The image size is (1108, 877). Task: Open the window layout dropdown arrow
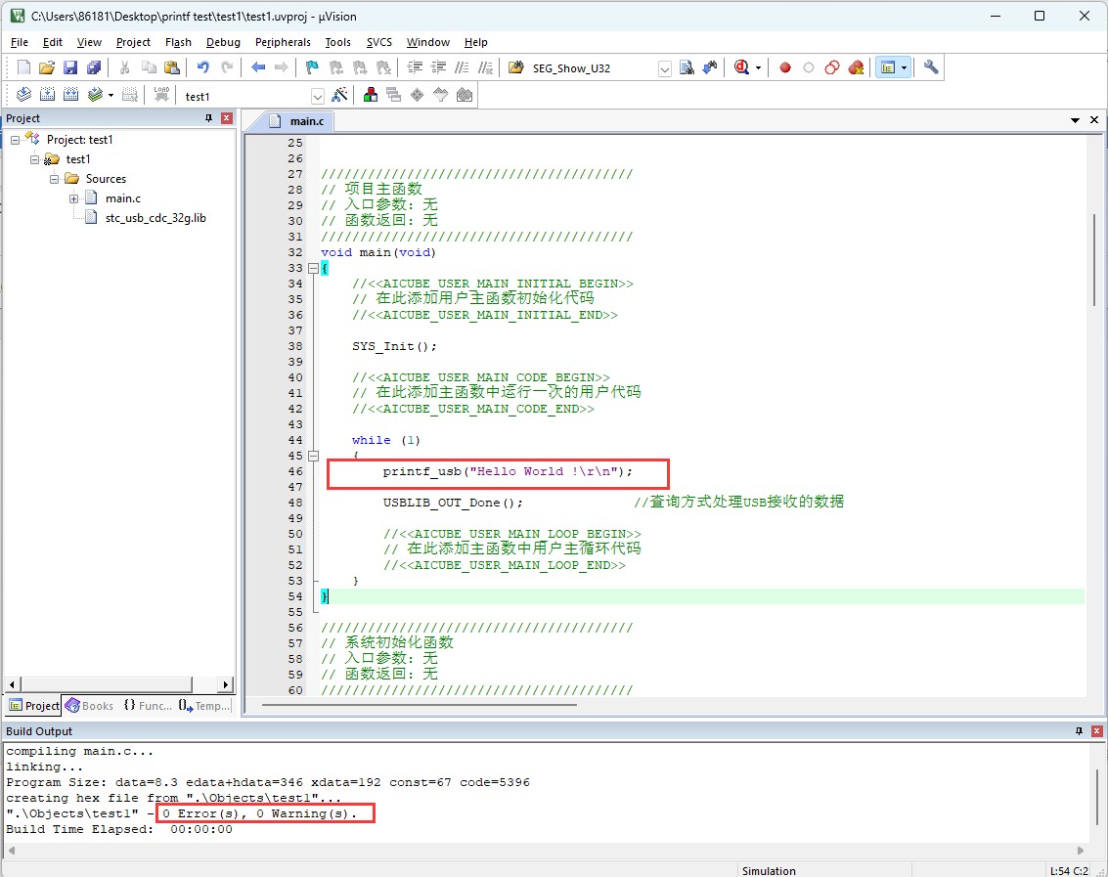click(904, 68)
